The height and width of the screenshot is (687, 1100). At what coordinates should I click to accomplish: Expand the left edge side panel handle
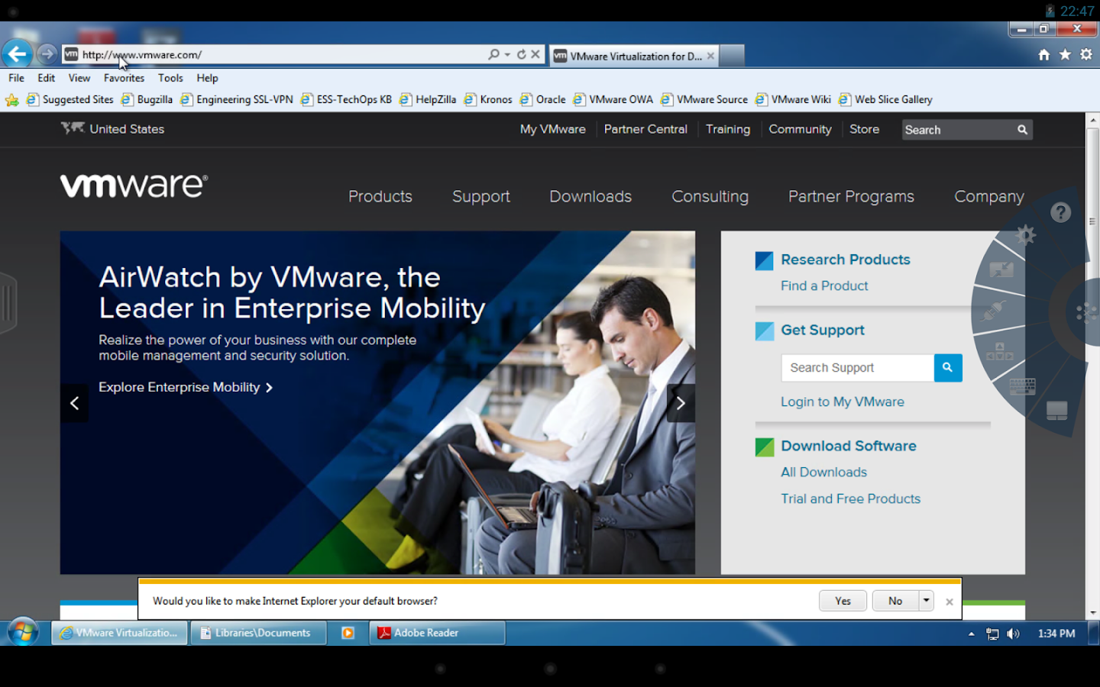[x=8, y=303]
